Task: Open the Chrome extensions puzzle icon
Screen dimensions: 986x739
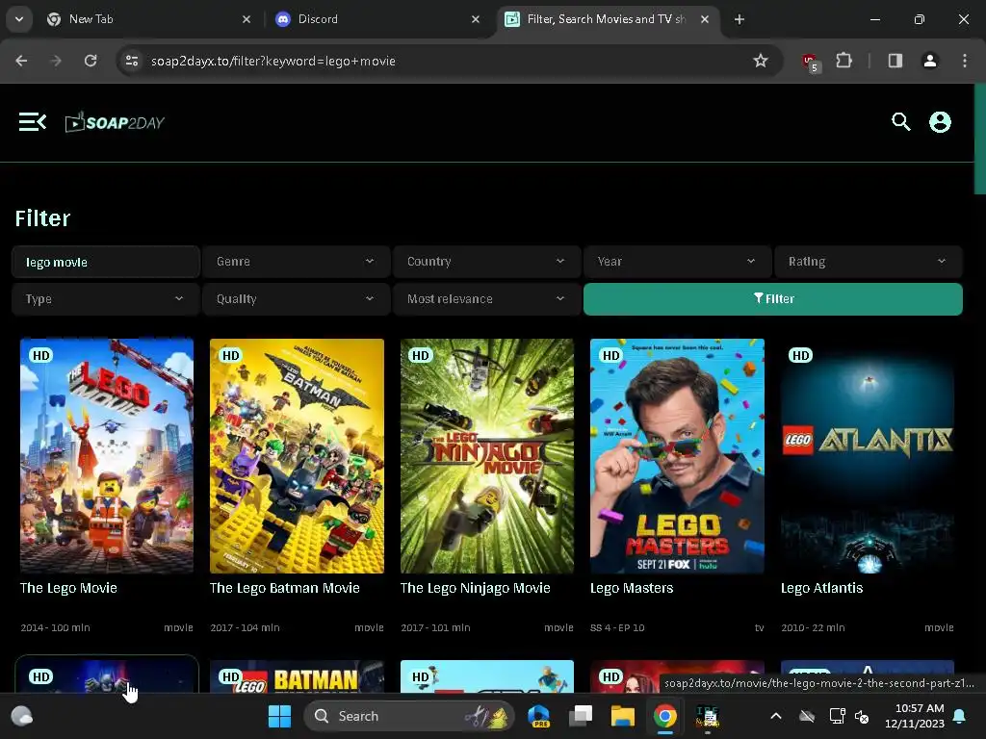Action: (x=843, y=61)
